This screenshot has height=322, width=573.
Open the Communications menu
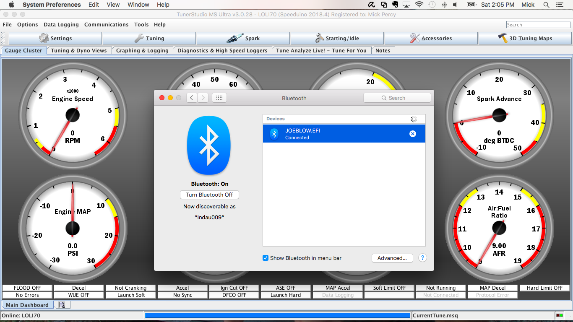pyautogui.click(x=106, y=25)
